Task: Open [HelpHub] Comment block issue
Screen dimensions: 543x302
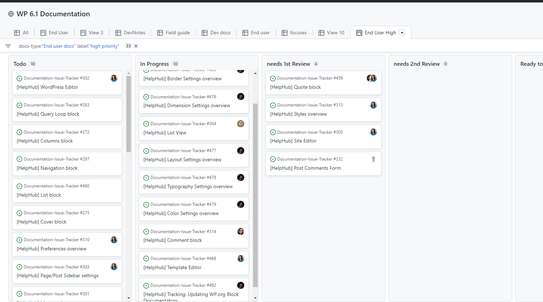Action: click(173, 240)
